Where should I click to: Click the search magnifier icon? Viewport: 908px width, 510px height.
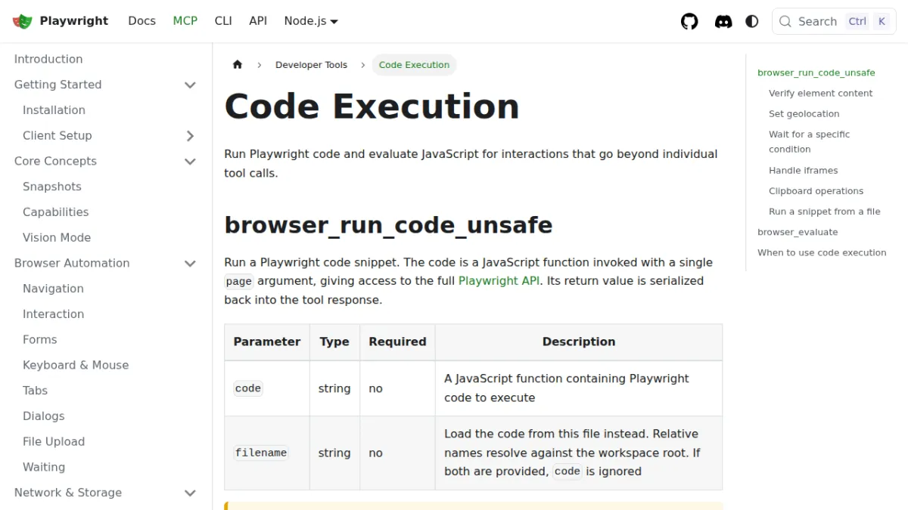tap(785, 21)
